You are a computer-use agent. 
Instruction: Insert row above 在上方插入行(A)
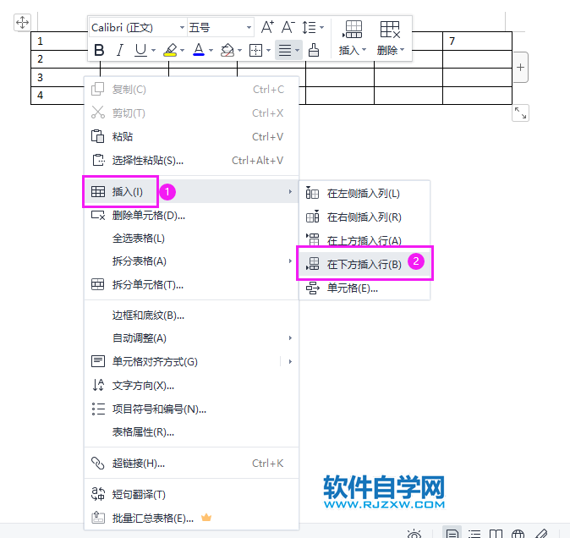tap(364, 240)
